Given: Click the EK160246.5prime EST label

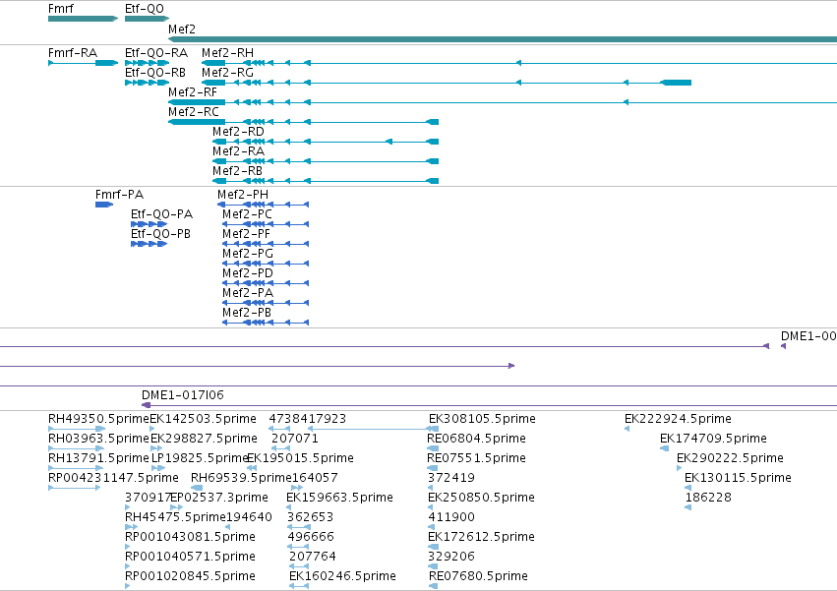Looking at the screenshot, I should 342,577.
